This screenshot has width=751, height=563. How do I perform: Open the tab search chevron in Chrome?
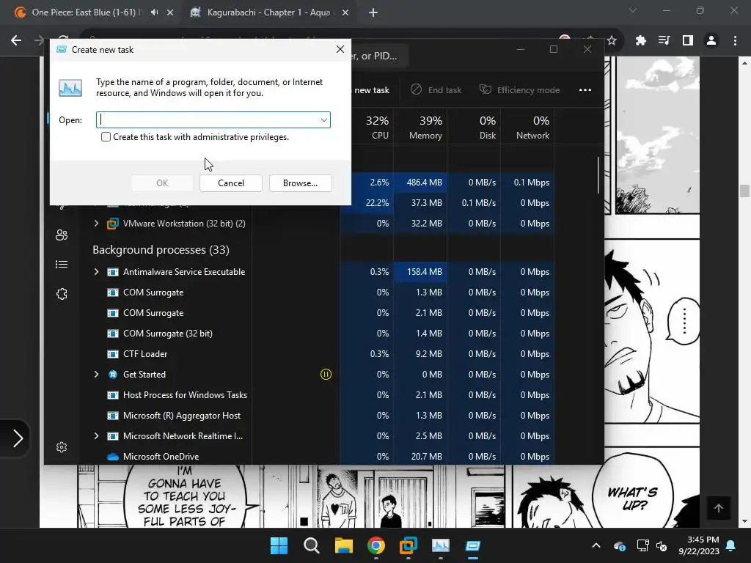click(x=633, y=10)
